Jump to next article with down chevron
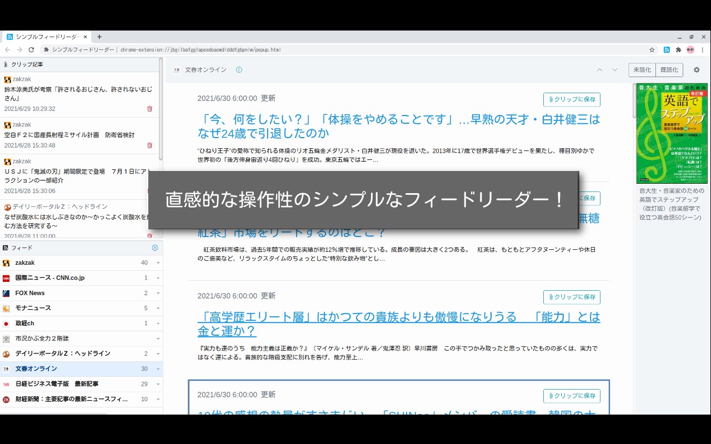This screenshot has width=711, height=444. click(x=615, y=70)
